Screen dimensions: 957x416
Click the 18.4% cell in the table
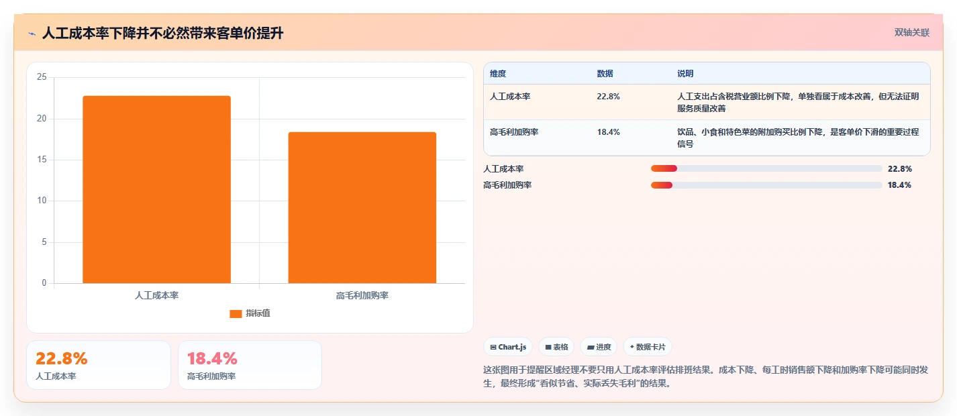pyautogui.click(x=608, y=132)
